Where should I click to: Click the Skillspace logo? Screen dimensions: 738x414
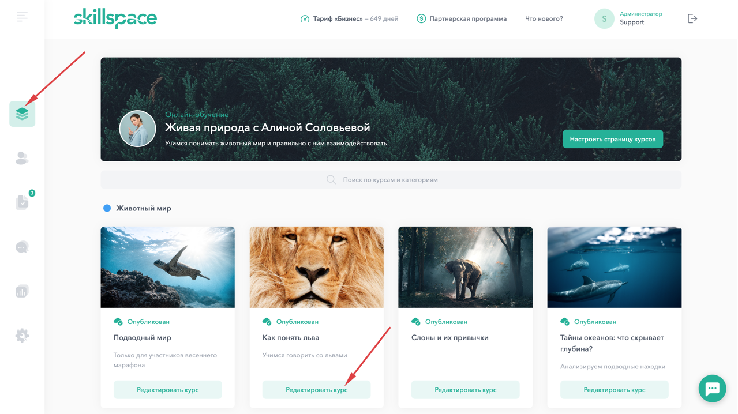coord(115,18)
